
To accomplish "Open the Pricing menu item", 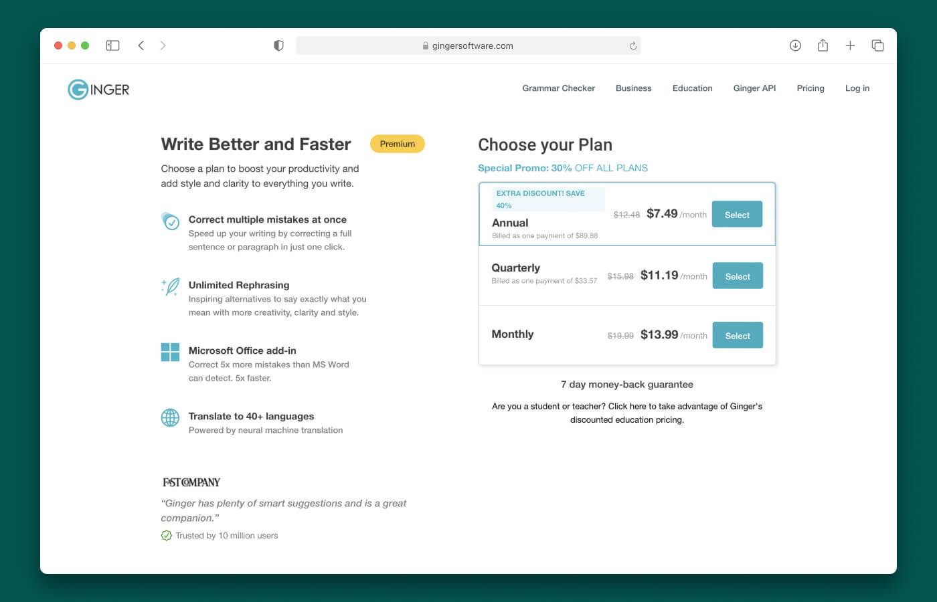I will pyautogui.click(x=811, y=88).
